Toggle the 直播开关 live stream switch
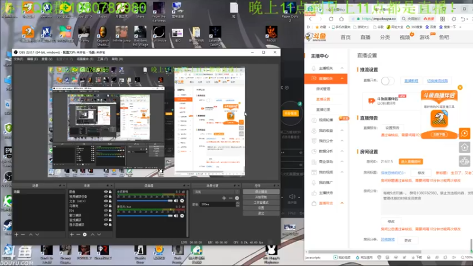This screenshot has height=266, width=473. (x=387, y=81)
